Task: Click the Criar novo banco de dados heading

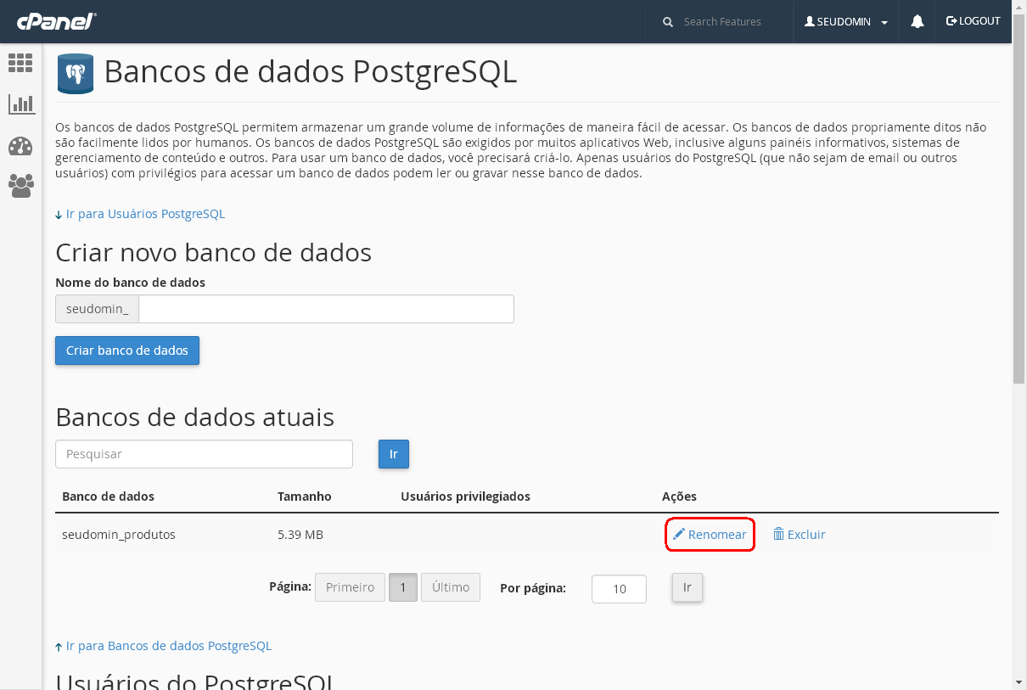Action: (214, 252)
